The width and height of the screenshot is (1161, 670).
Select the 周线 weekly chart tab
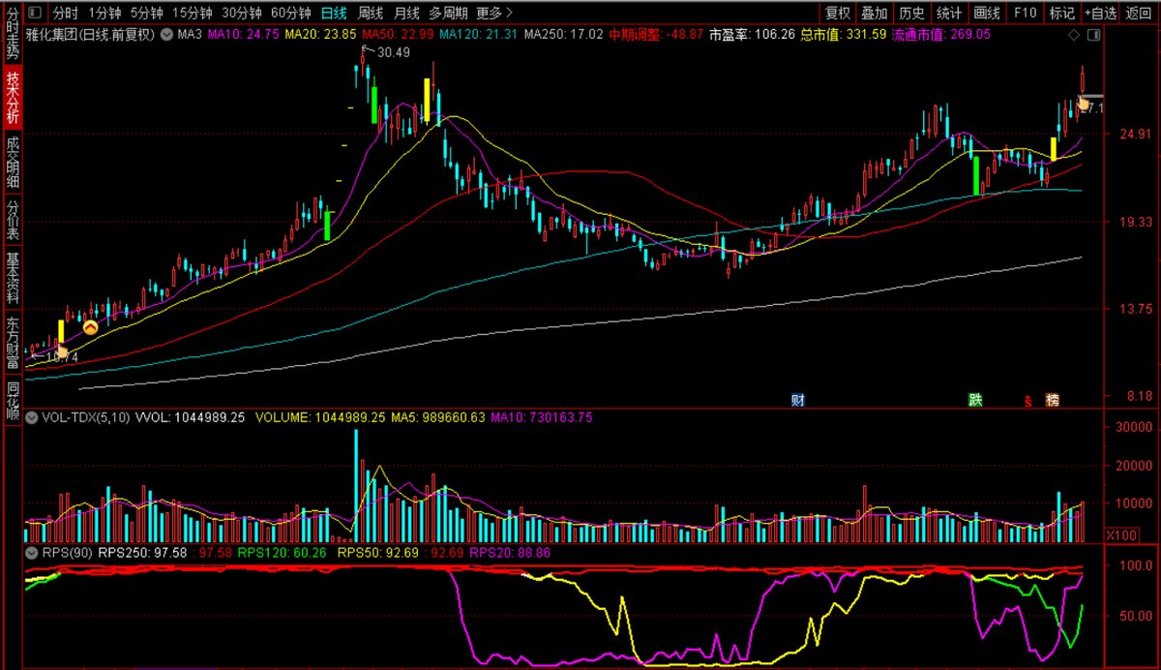tap(371, 13)
